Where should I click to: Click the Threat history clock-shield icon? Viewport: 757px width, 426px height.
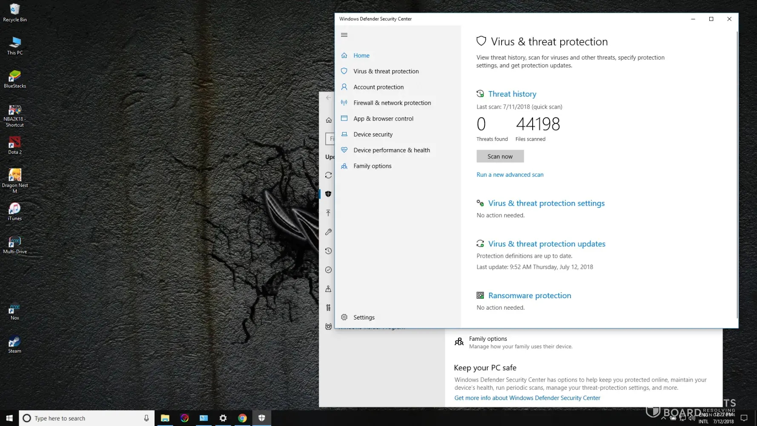[480, 94]
